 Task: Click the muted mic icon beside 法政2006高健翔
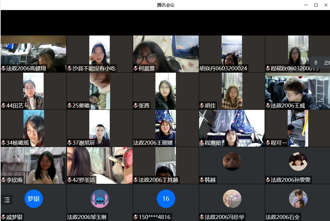(x=3, y=68)
